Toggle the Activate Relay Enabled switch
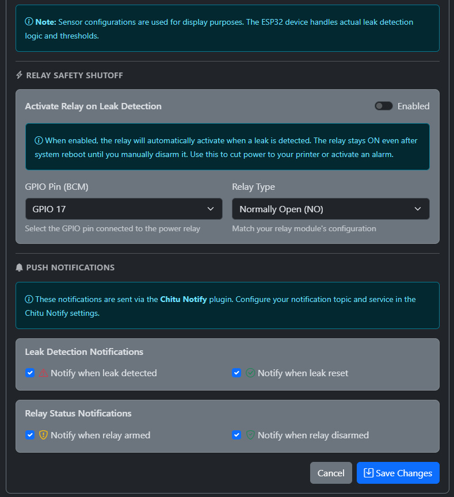 pyautogui.click(x=383, y=106)
